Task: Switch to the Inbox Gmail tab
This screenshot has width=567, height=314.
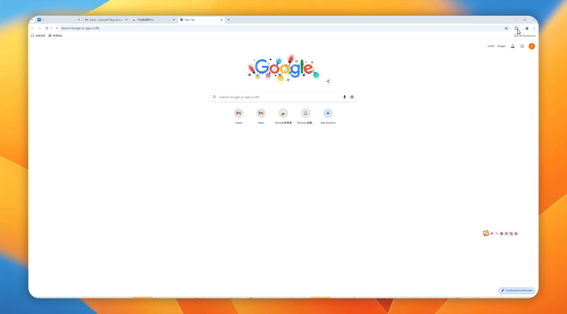Action: pyautogui.click(x=105, y=19)
